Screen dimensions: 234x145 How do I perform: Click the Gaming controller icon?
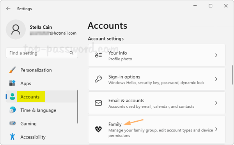[12, 123]
